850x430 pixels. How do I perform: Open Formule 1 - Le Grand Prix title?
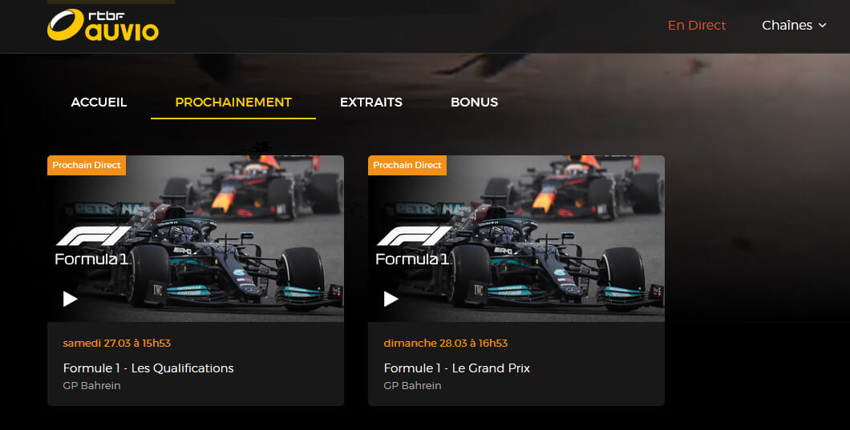(x=456, y=368)
